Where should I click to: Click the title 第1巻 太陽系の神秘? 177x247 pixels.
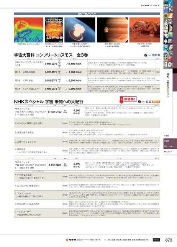coord(25,72)
